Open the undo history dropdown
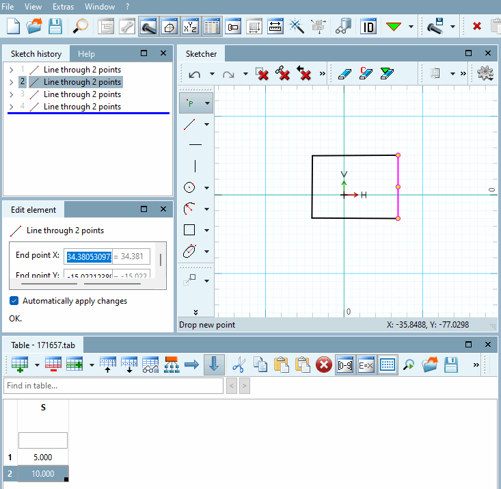 212,74
